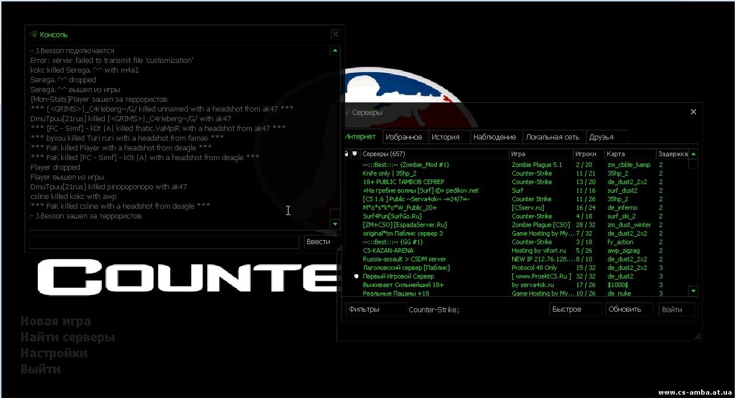This screenshot has width=735, height=398.
Task: Select server CS-KAZAN-ARENA
Action: (x=515, y=250)
